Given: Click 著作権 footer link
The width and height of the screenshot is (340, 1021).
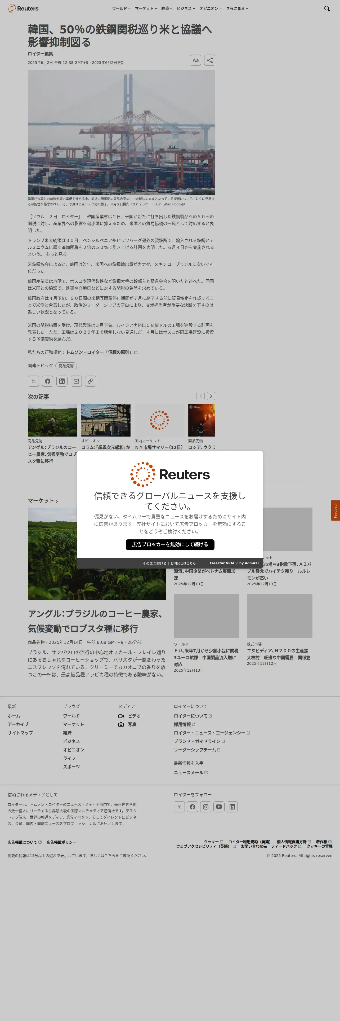Looking at the screenshot, I should 324,842.
